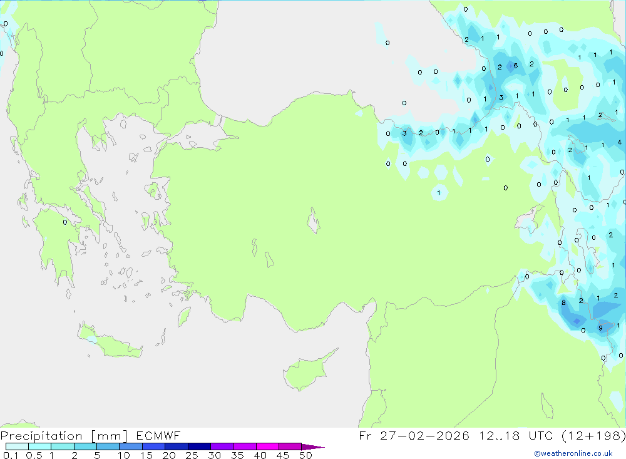Screen dimensions: 626x459
Task: Pick the 15–20 mm legend swatch
Action: click(x=154, y=446)
